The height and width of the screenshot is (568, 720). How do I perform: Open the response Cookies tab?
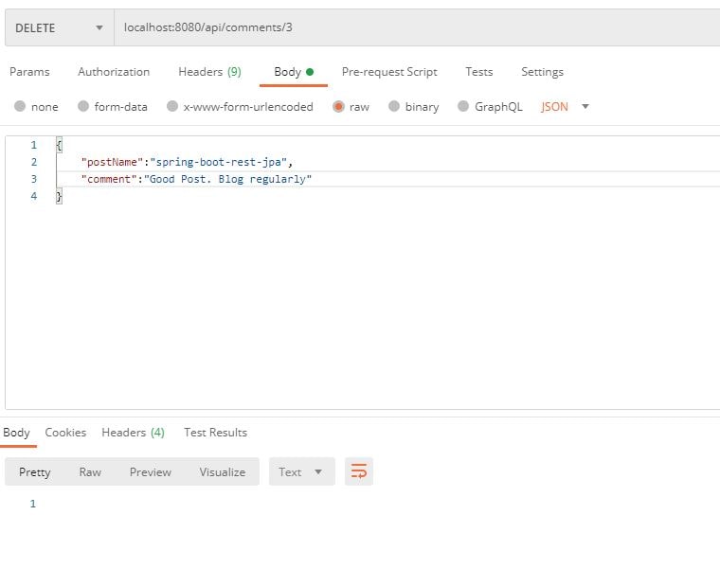coord(65,433)
